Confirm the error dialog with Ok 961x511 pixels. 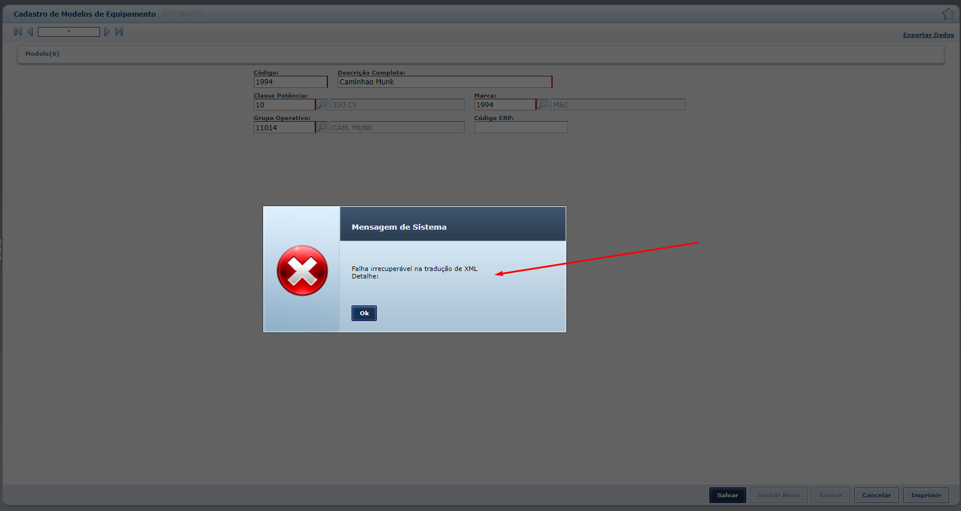pos(364,313)
